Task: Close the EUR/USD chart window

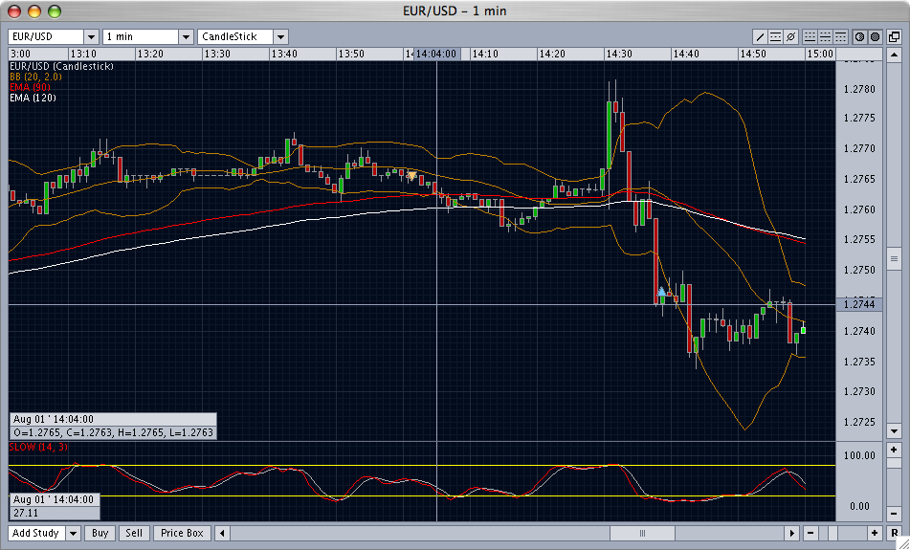Action: pos(14,11)
